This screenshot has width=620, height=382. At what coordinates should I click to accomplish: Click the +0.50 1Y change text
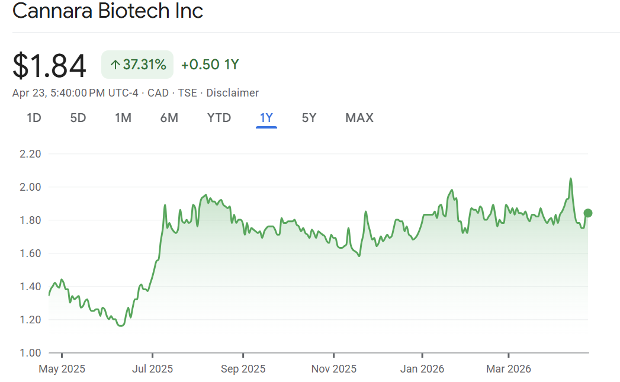[210, 65]
